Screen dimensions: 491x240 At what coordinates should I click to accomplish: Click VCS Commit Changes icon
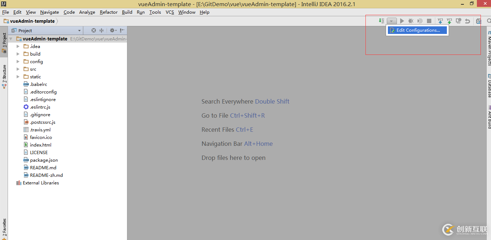click(449, 21)
